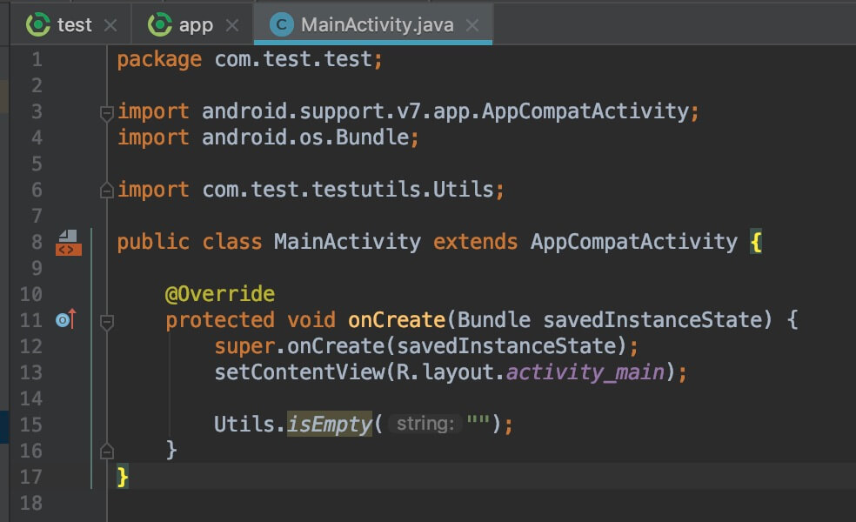Image resolution: width=856 pixels, height=522 pixels.
Task: Click line number 15 in the gutter
Action: click(30, 425)
